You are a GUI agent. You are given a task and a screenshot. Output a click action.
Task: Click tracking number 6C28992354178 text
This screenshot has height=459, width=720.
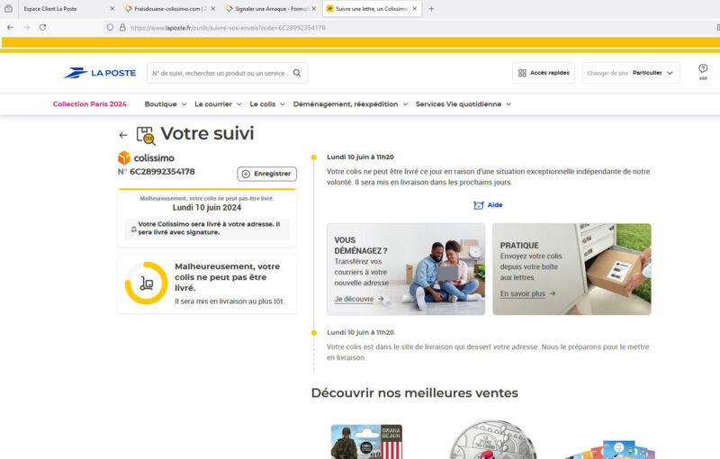[162, 172]
